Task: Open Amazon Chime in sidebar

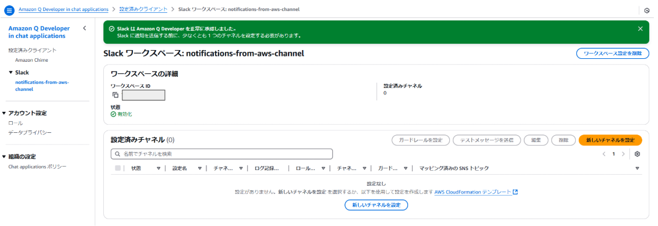Action: tap(31, 60)
